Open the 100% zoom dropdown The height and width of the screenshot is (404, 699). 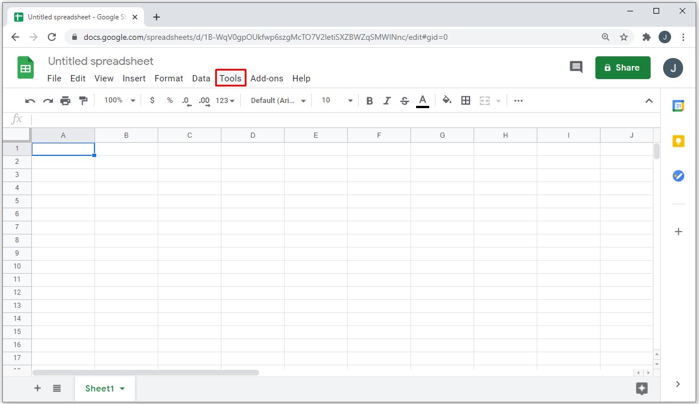[120, 100]
